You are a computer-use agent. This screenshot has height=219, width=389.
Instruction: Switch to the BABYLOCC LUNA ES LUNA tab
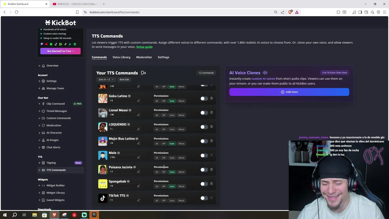[75, 4]
